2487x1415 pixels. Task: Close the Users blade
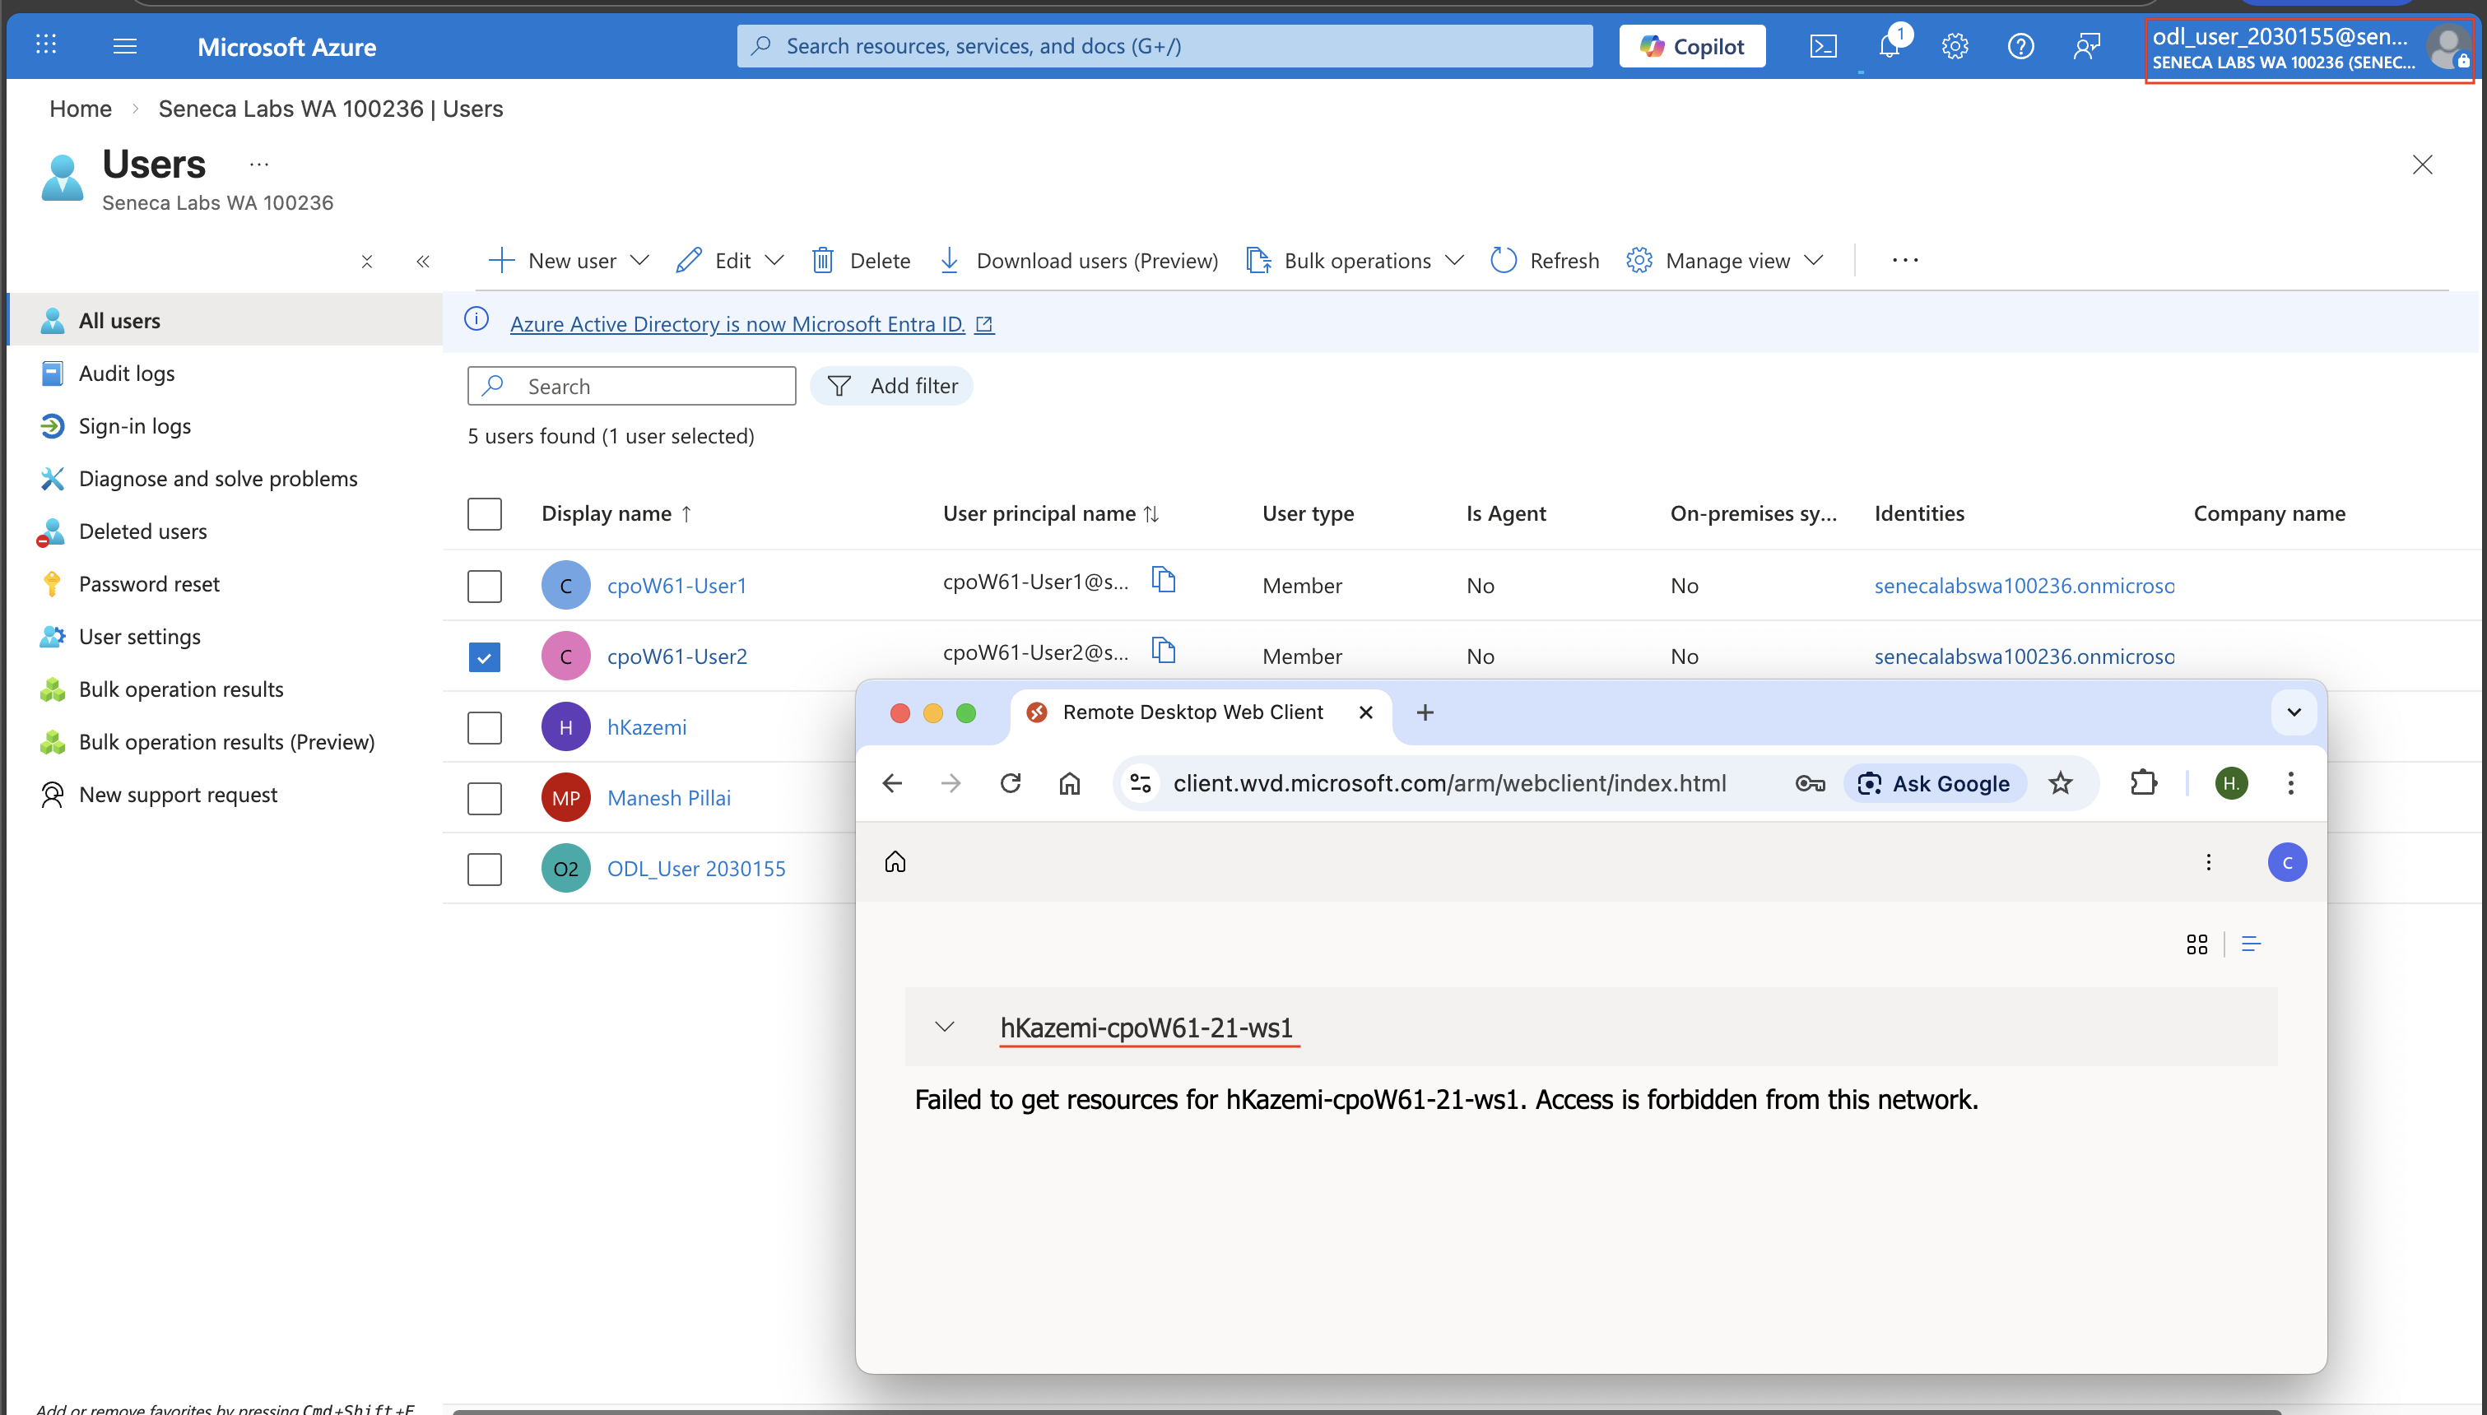click(x=2422, y=165)
